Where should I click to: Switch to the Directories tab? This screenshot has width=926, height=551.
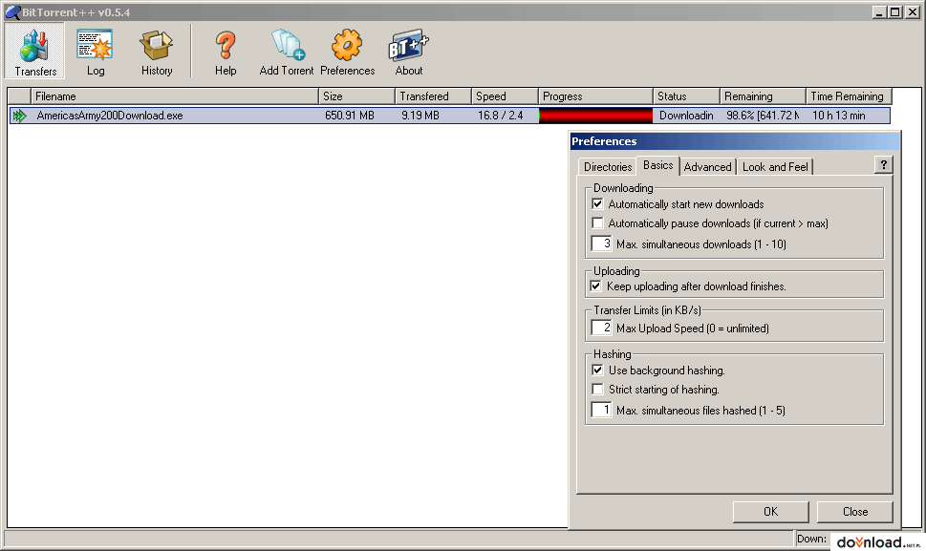[x=608, y=167]
